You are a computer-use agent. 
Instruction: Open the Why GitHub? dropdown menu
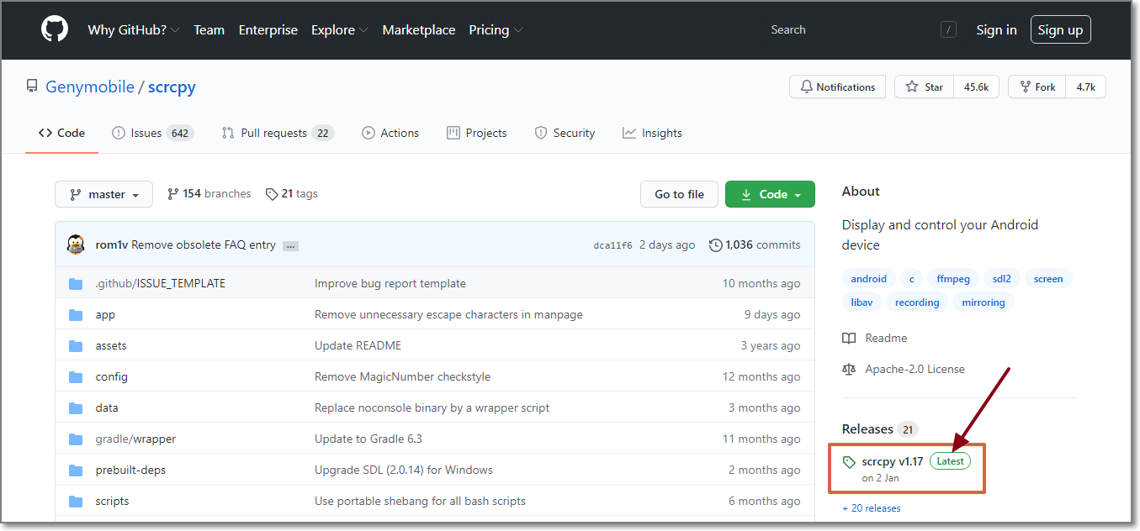point(134,29)
